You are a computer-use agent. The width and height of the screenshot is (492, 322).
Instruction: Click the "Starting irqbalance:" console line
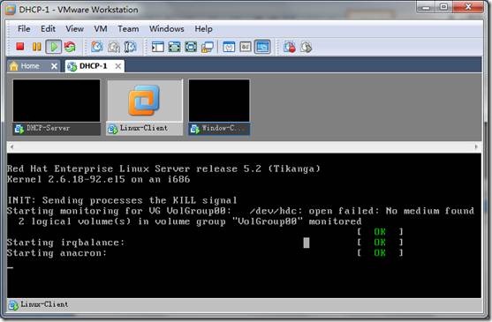click(x=65, y=243)
